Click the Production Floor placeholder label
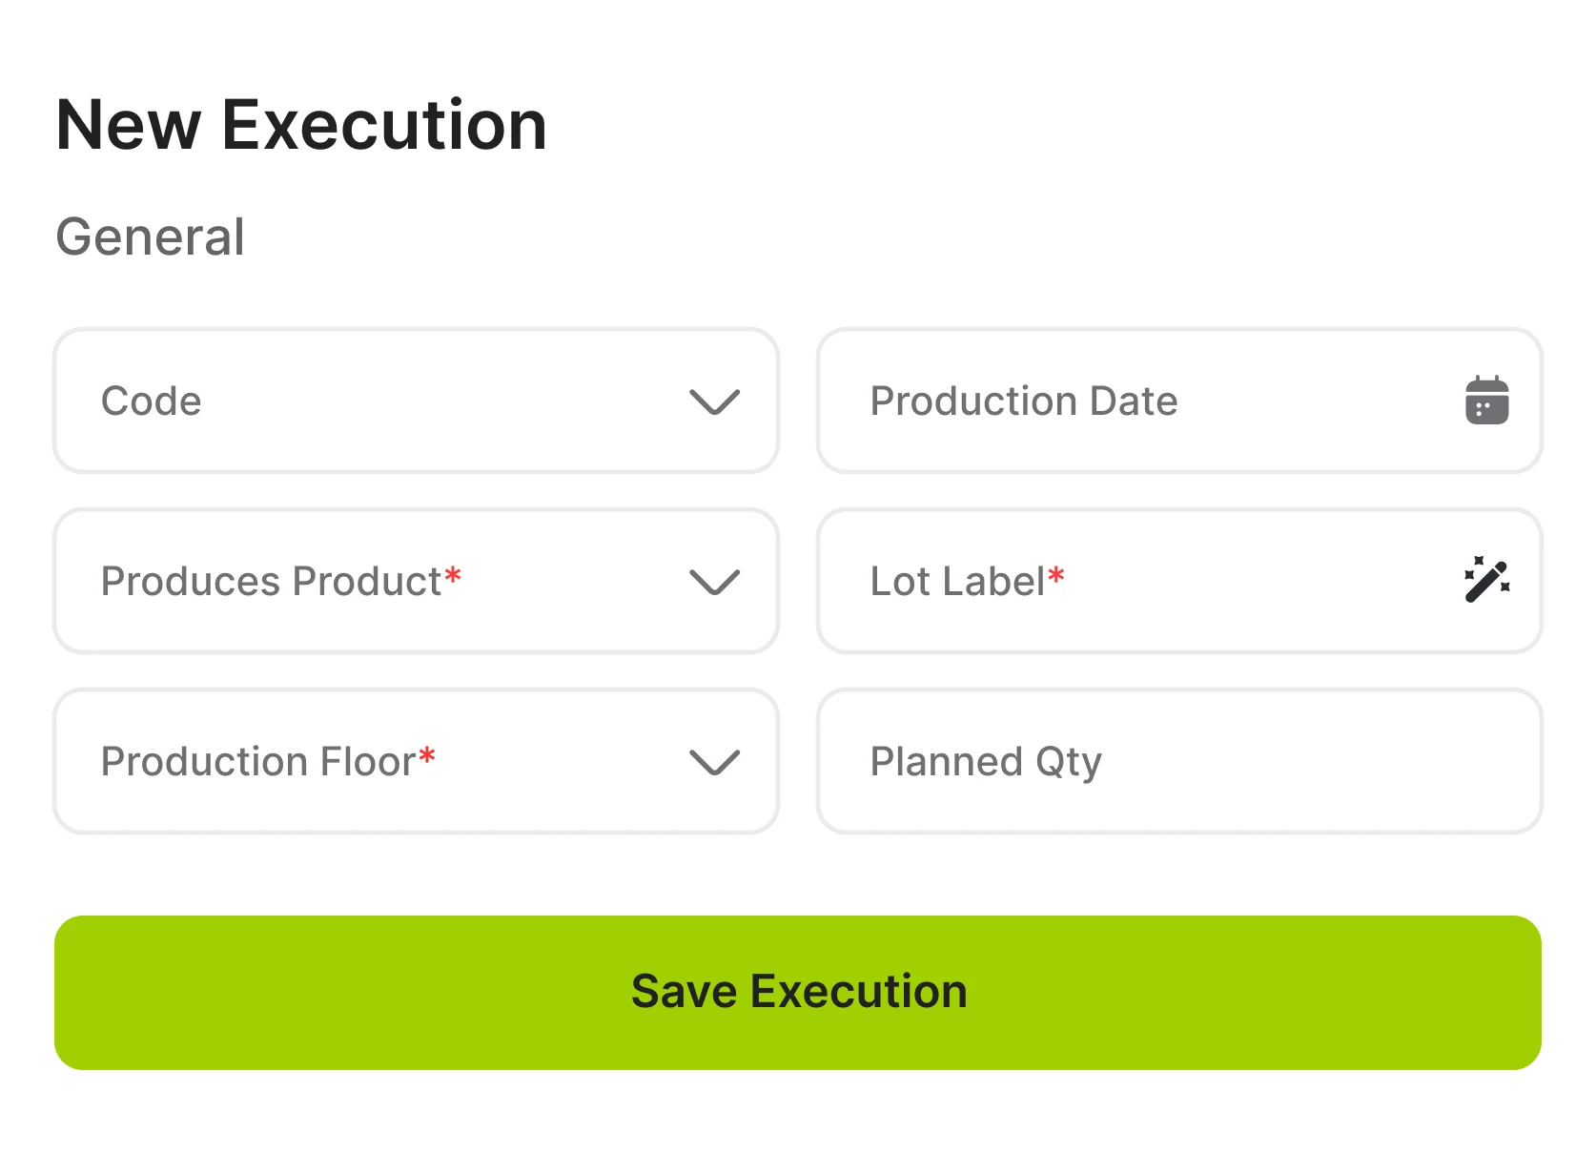The height and width of the screenshot is (1153, 1596). point(258,762)
